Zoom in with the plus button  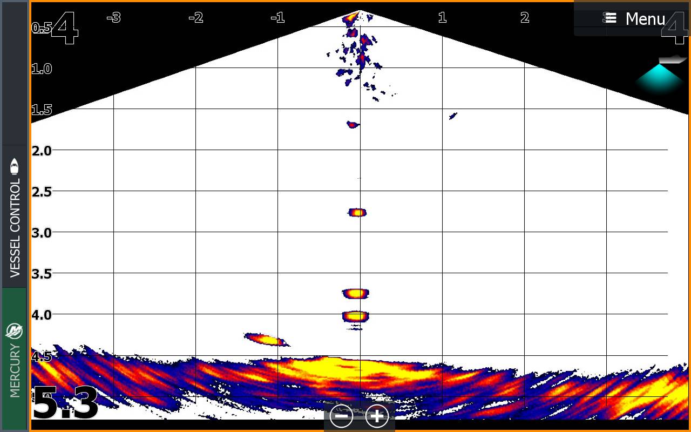pyautogui.click(x=377, y=416)
